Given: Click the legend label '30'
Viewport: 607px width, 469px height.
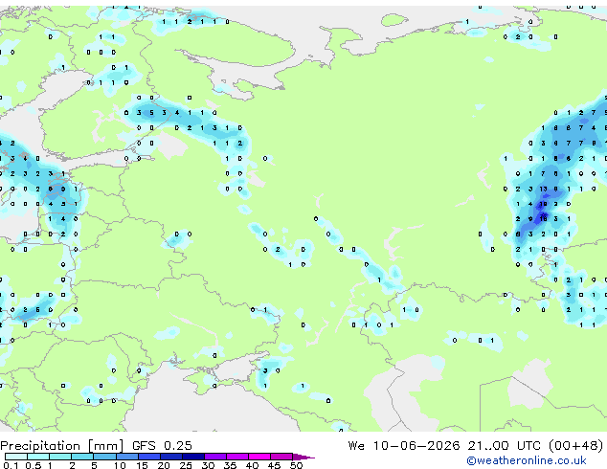Looking at the screenshot, I should click(209, 465).
